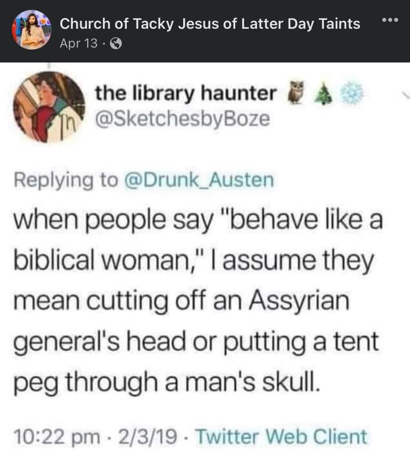The width and height of the screenshot is (410, 463).
Task: Click the library haunter display name
Action: tap(186, 93)
